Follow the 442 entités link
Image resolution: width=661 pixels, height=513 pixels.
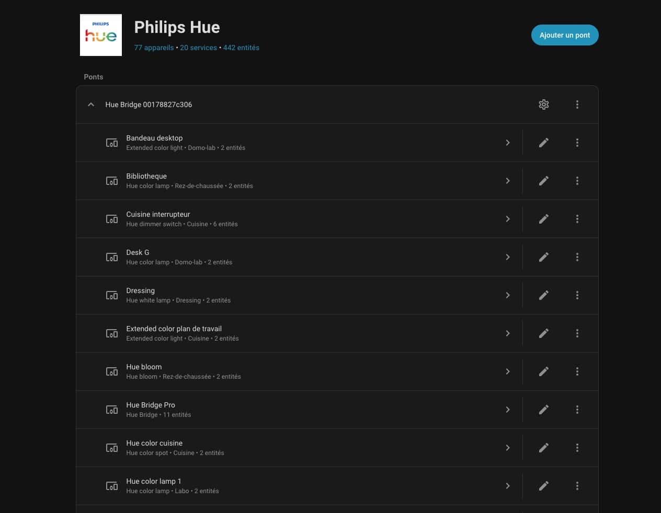coord(241,48)
